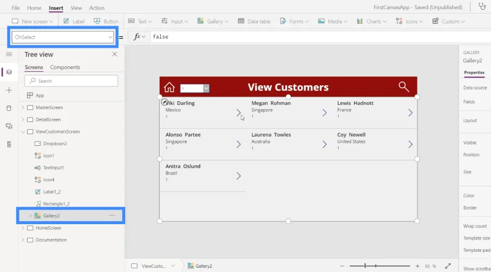The image size is (491, 272).
Task: Toggle the hamburger menu in left rail
Action: pyautogui.click(x=9, y=54)
